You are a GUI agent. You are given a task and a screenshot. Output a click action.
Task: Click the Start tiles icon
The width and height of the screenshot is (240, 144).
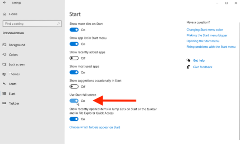click(x=4, y=93)
